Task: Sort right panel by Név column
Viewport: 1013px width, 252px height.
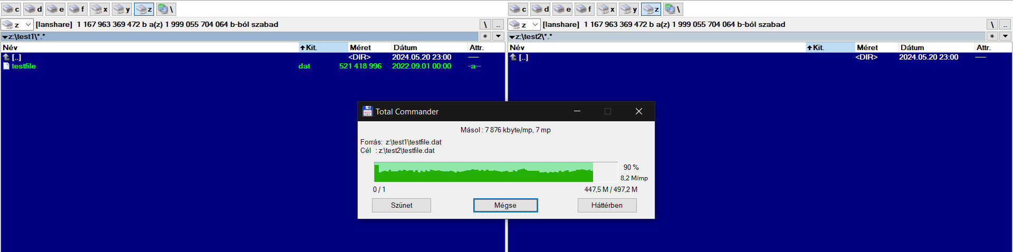Action: [x=657, y=47]
